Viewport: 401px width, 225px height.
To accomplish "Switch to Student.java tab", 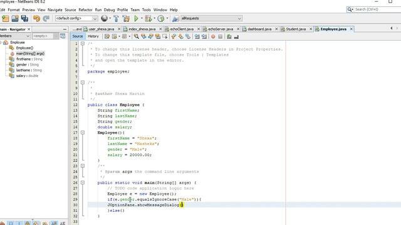I will (x=296, y=29).
